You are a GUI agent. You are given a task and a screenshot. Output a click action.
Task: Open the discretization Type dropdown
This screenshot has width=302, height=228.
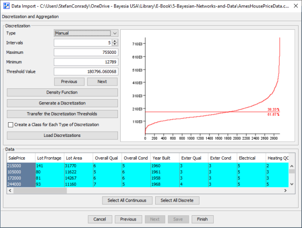coord(86,33)
